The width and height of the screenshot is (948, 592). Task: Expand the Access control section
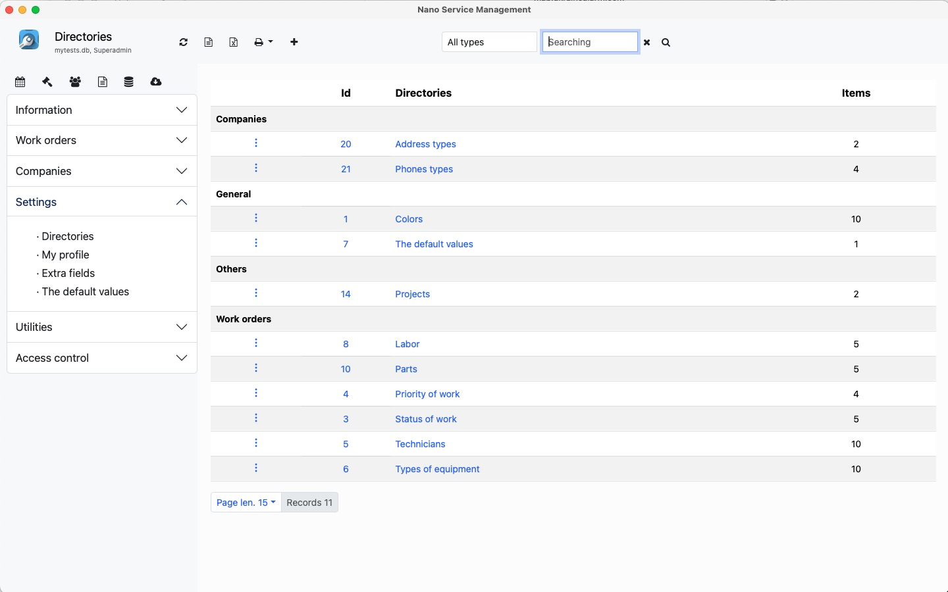pos(102,358)
